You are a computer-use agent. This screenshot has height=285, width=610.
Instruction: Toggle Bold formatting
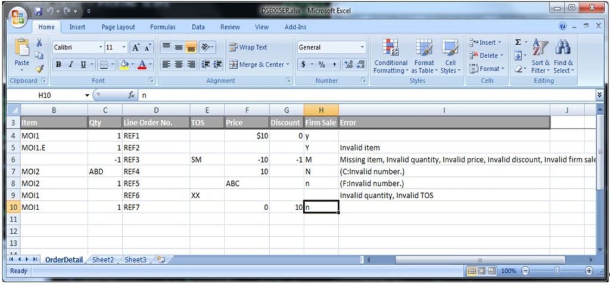pyautogui.click(x=59, y=64)
